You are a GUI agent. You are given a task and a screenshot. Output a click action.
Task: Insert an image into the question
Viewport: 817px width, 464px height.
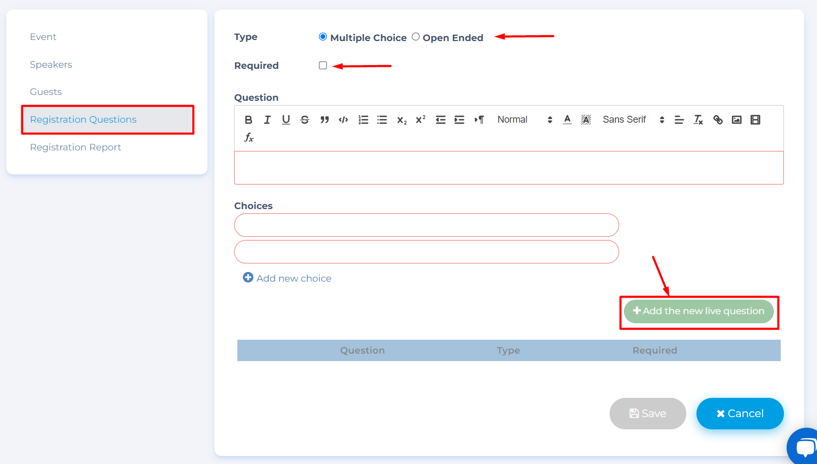click(x=736, y=120)
